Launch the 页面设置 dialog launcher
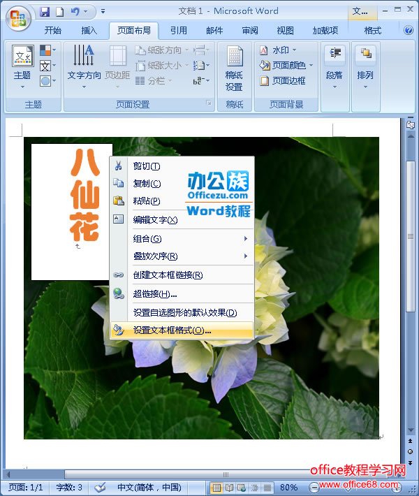This screenshot has height=496, width=419. tap(209, 103)
